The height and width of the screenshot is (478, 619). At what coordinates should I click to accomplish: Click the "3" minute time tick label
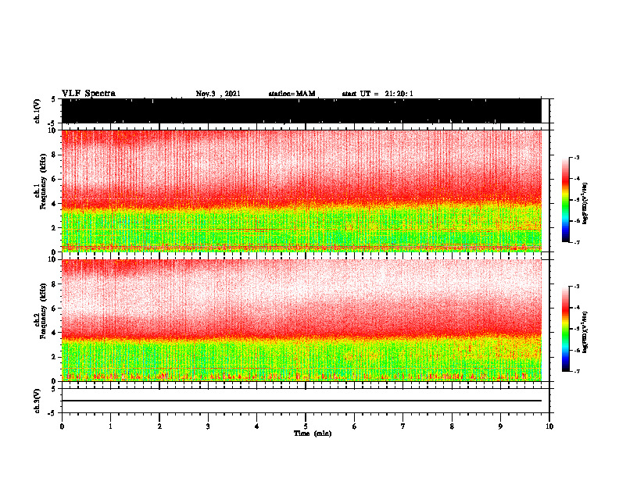[x=208, y=426]
